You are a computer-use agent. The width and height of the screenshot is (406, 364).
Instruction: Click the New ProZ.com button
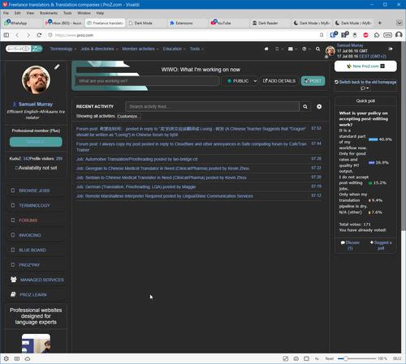point(365,66)
